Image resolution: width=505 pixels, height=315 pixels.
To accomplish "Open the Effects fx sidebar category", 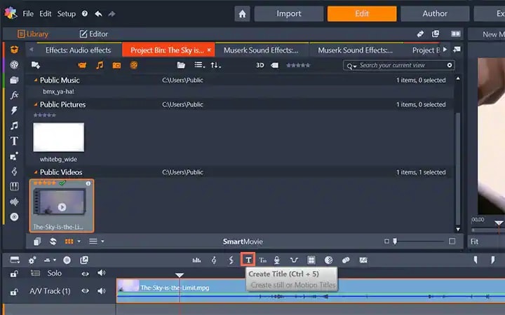I will coord(14,95).
